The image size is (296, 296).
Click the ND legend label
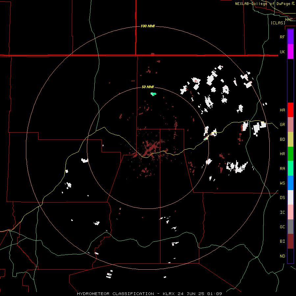(x=282, y=256)
